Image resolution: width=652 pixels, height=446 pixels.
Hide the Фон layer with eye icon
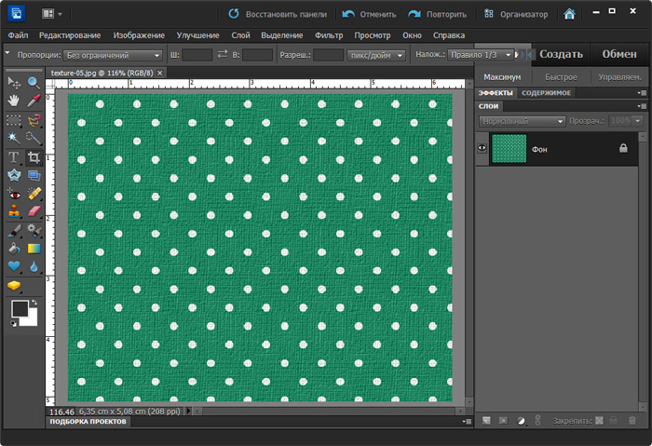482,148
